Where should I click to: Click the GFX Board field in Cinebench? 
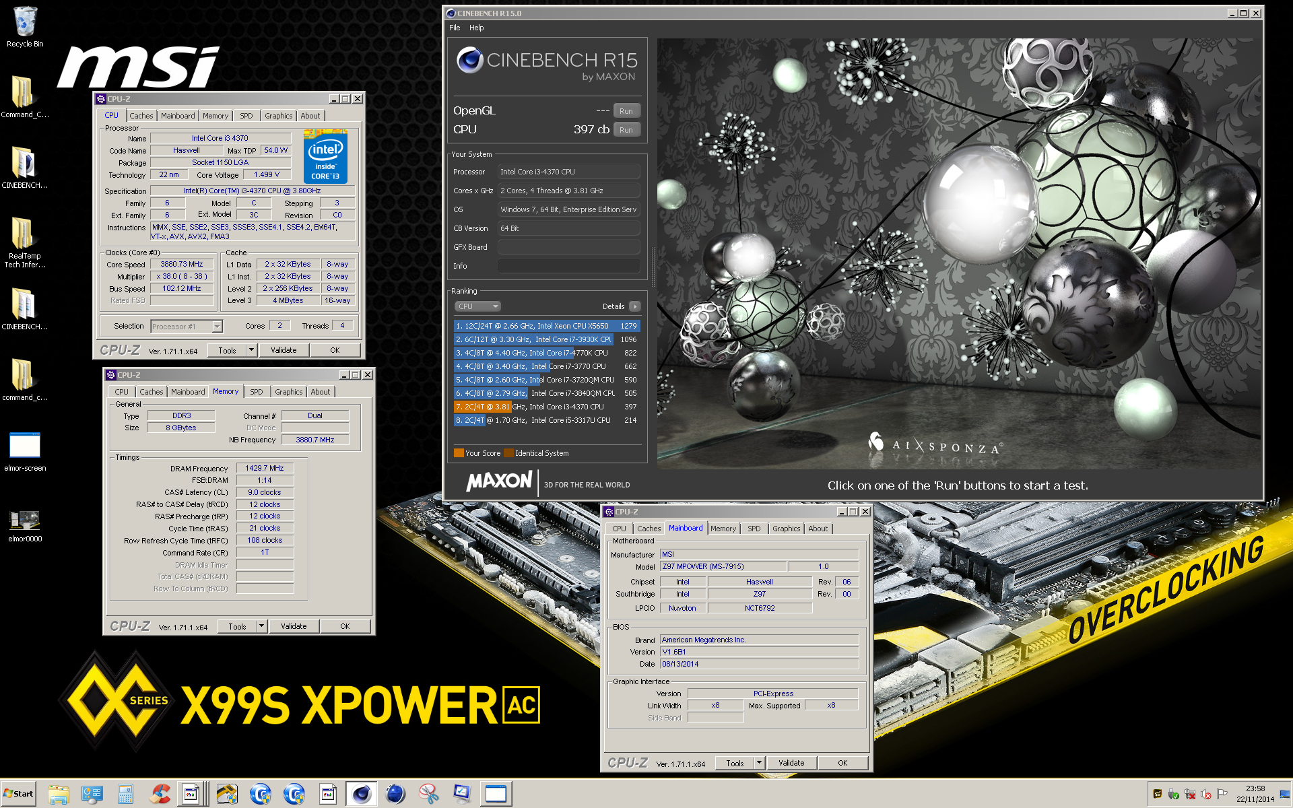(568, 247)
